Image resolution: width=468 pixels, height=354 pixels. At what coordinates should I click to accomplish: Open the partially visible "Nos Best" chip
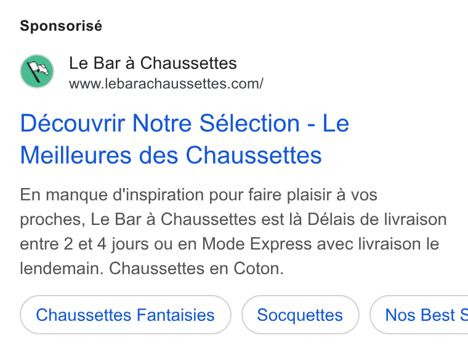click(419, 315)
